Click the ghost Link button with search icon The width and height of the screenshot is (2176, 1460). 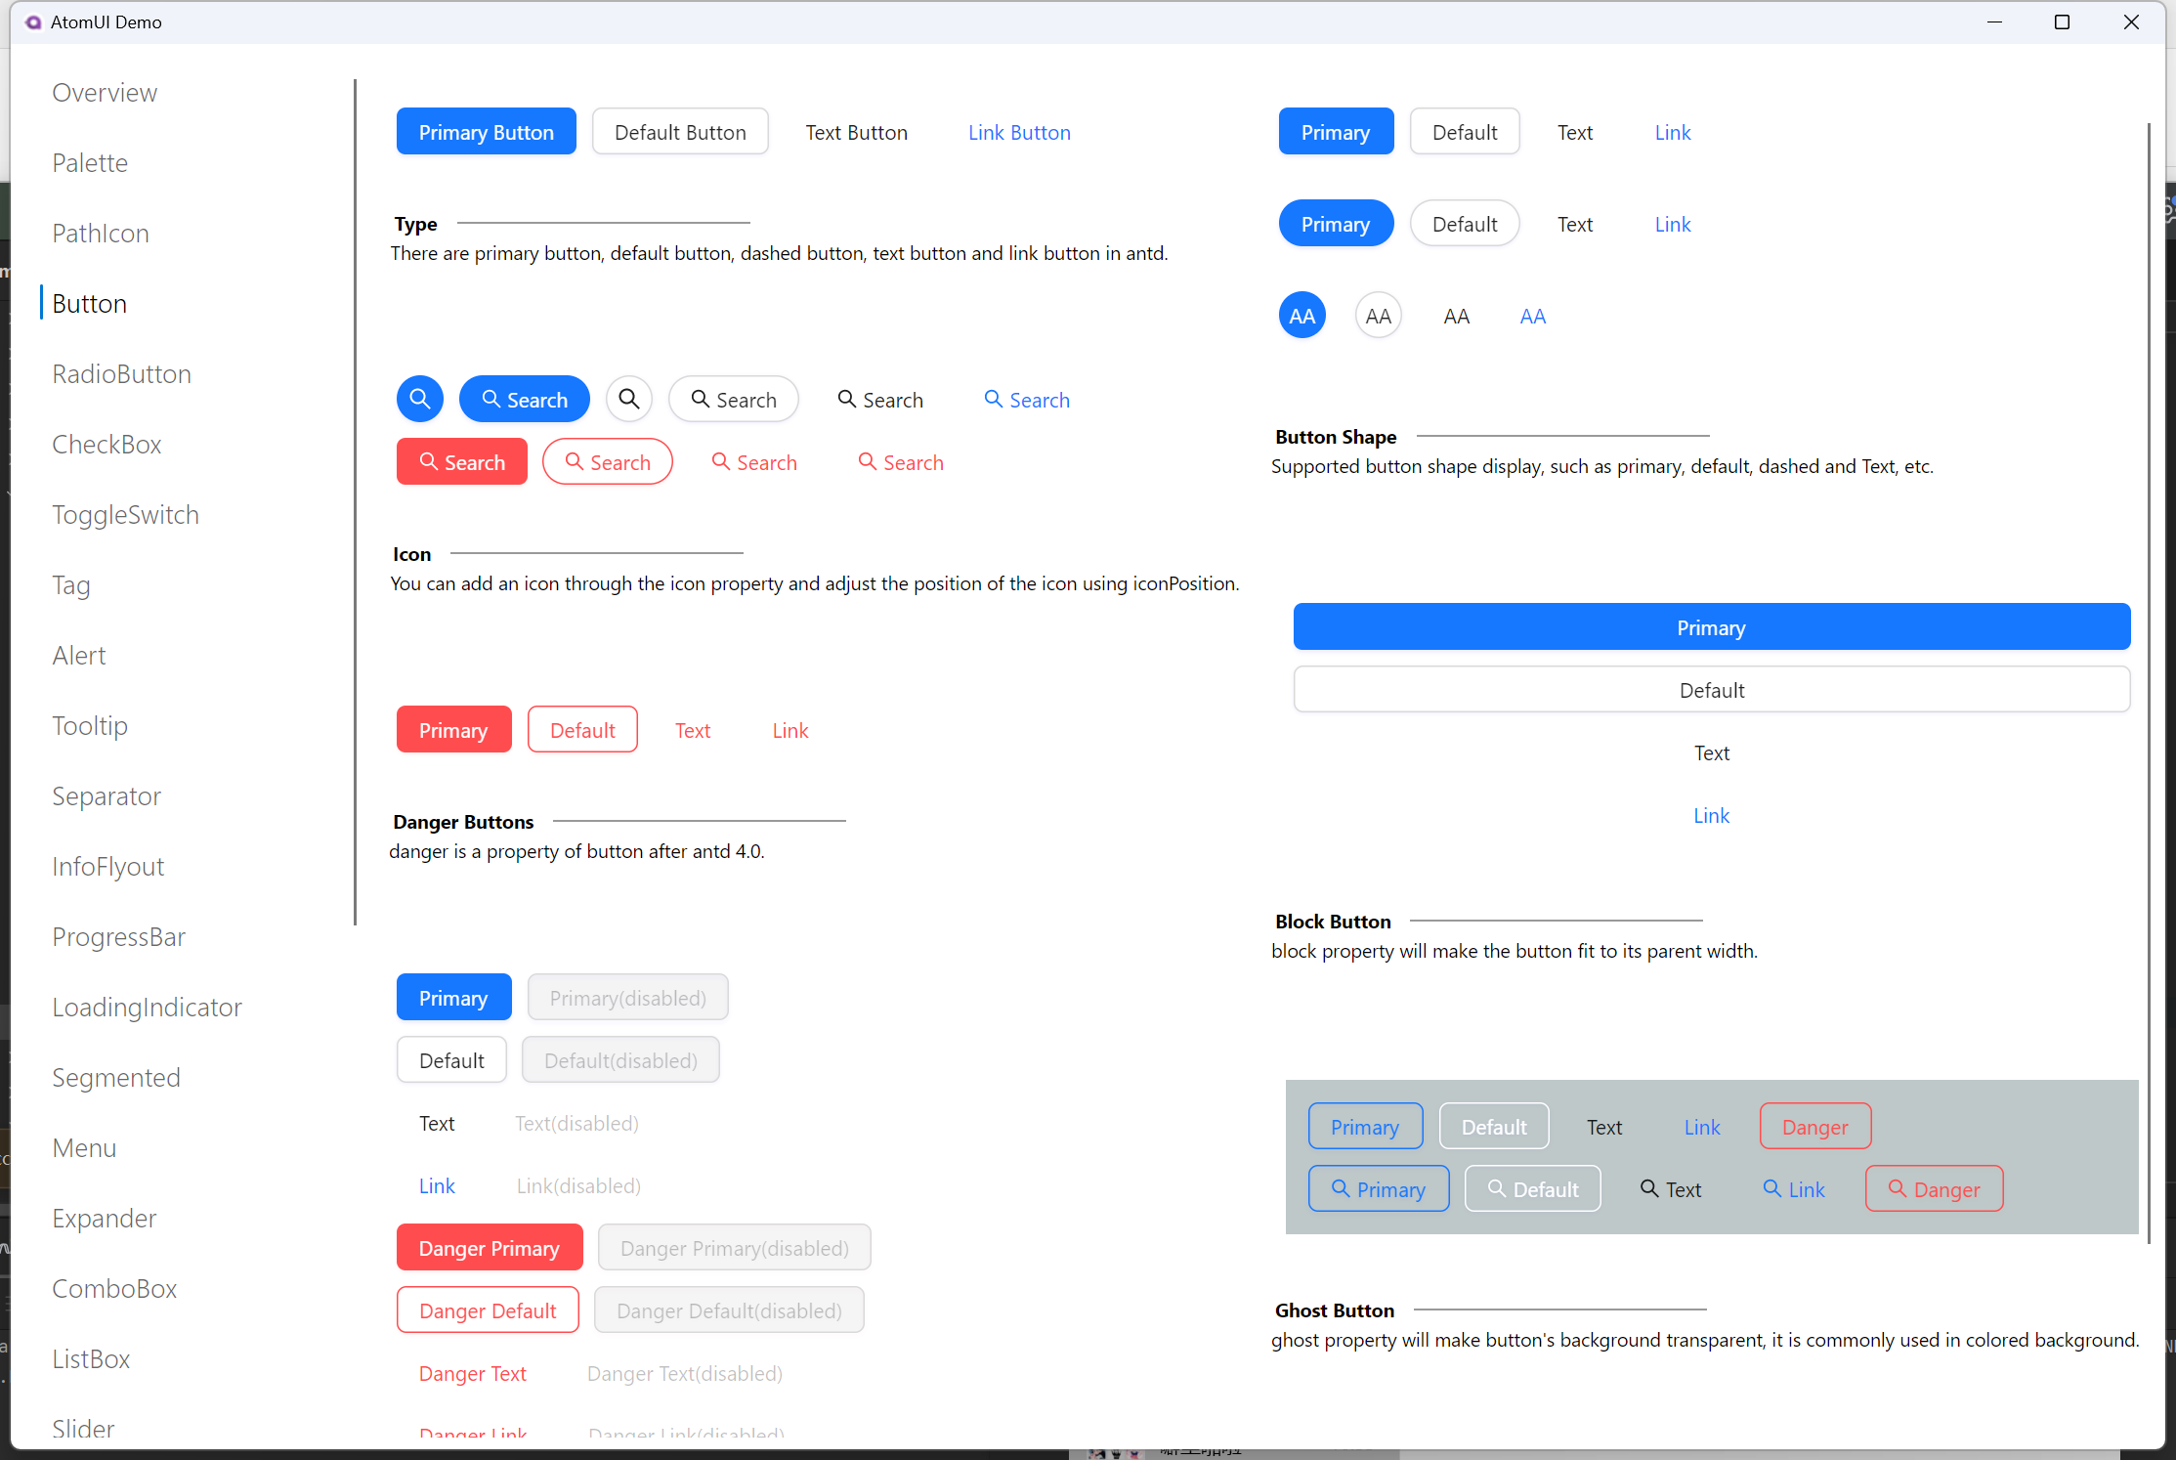click(x=1794, y=1188)
